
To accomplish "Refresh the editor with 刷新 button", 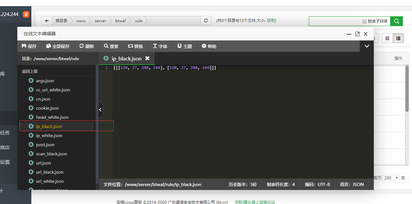I will coord(87,46).
